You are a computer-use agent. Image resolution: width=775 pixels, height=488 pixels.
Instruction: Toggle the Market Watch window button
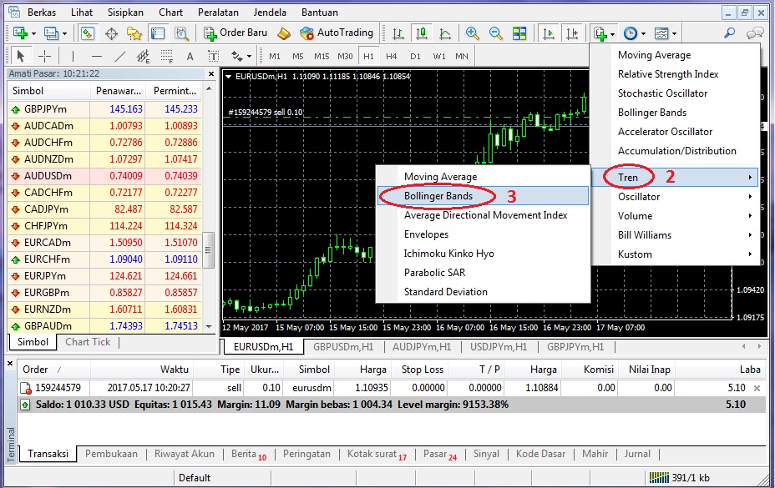coord(88,33)
